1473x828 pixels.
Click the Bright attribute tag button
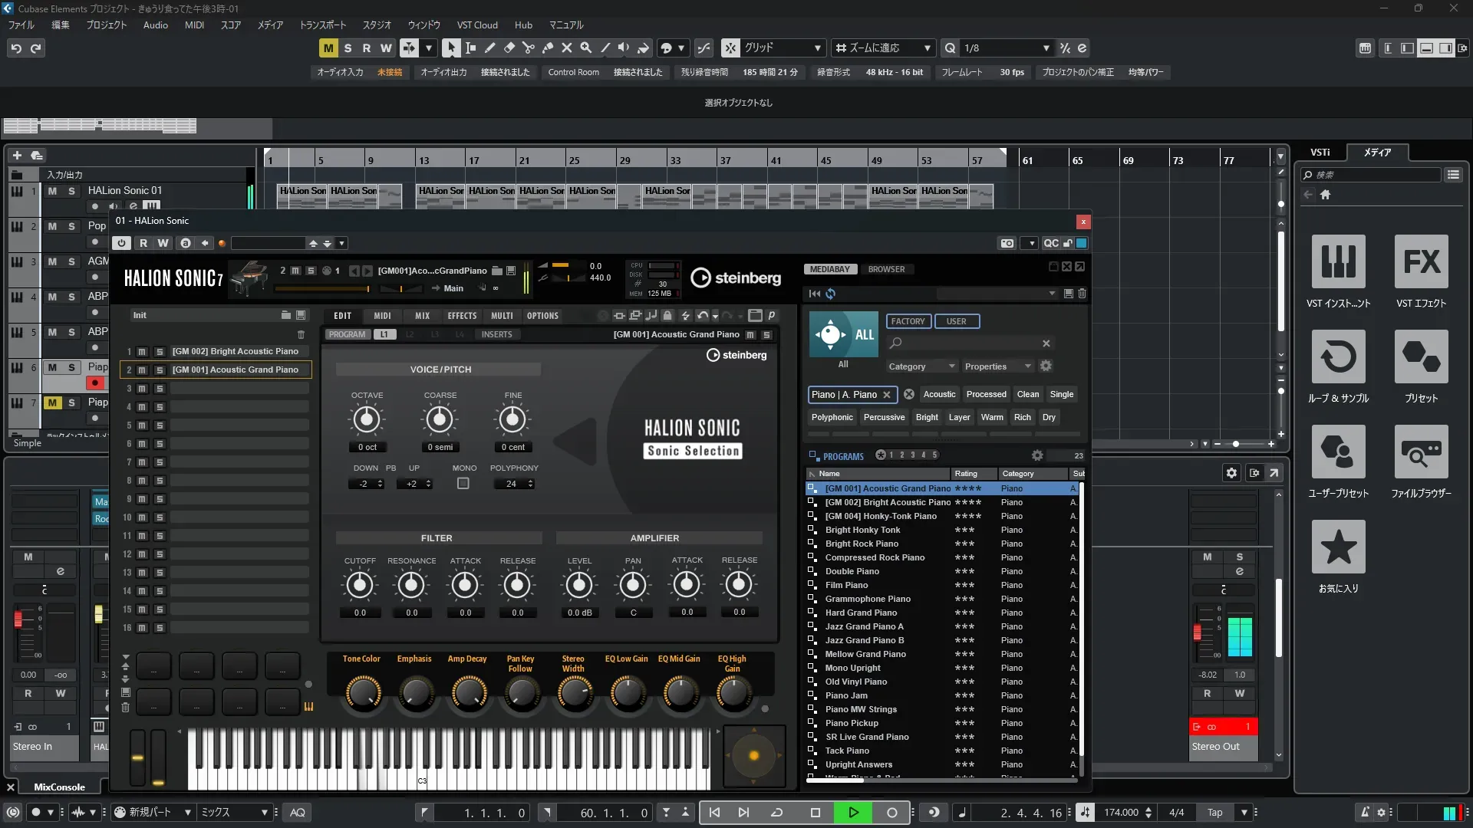(927, 418)
